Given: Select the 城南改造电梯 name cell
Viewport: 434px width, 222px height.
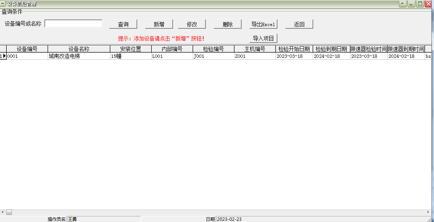Looking at the screenshot, I should tap(79, 56).
